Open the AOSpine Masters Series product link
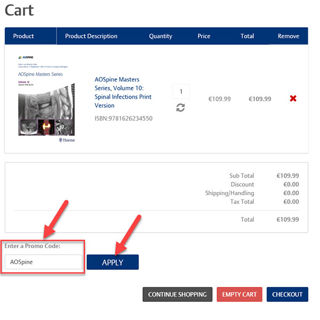 (123, 93)
